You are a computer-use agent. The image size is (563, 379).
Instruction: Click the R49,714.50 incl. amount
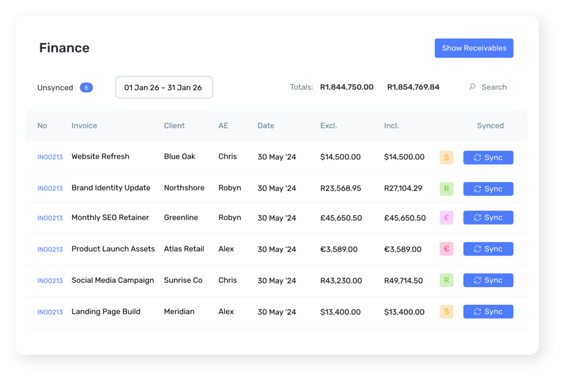click(403, 281)
